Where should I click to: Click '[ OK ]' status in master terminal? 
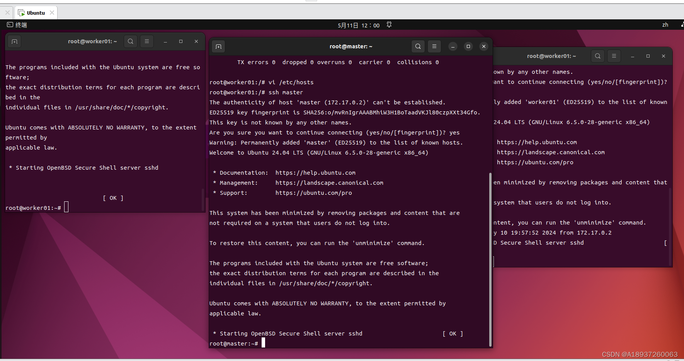453,334
